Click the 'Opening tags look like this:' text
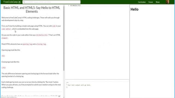This screenshot has width=175, height=98. pyautogui.click(x=11, y=50)
